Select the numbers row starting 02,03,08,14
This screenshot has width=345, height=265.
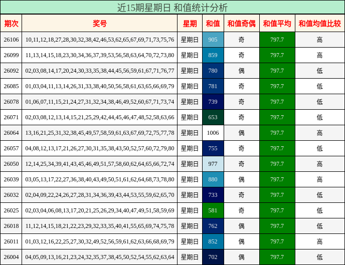[x=100, y=71]
